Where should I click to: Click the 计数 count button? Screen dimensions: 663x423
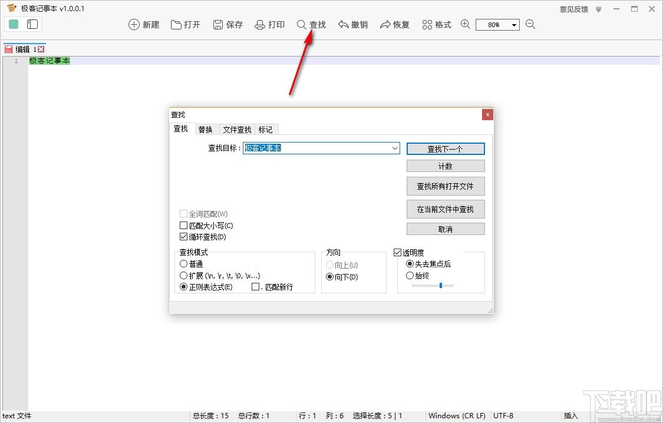click(445, 166)
